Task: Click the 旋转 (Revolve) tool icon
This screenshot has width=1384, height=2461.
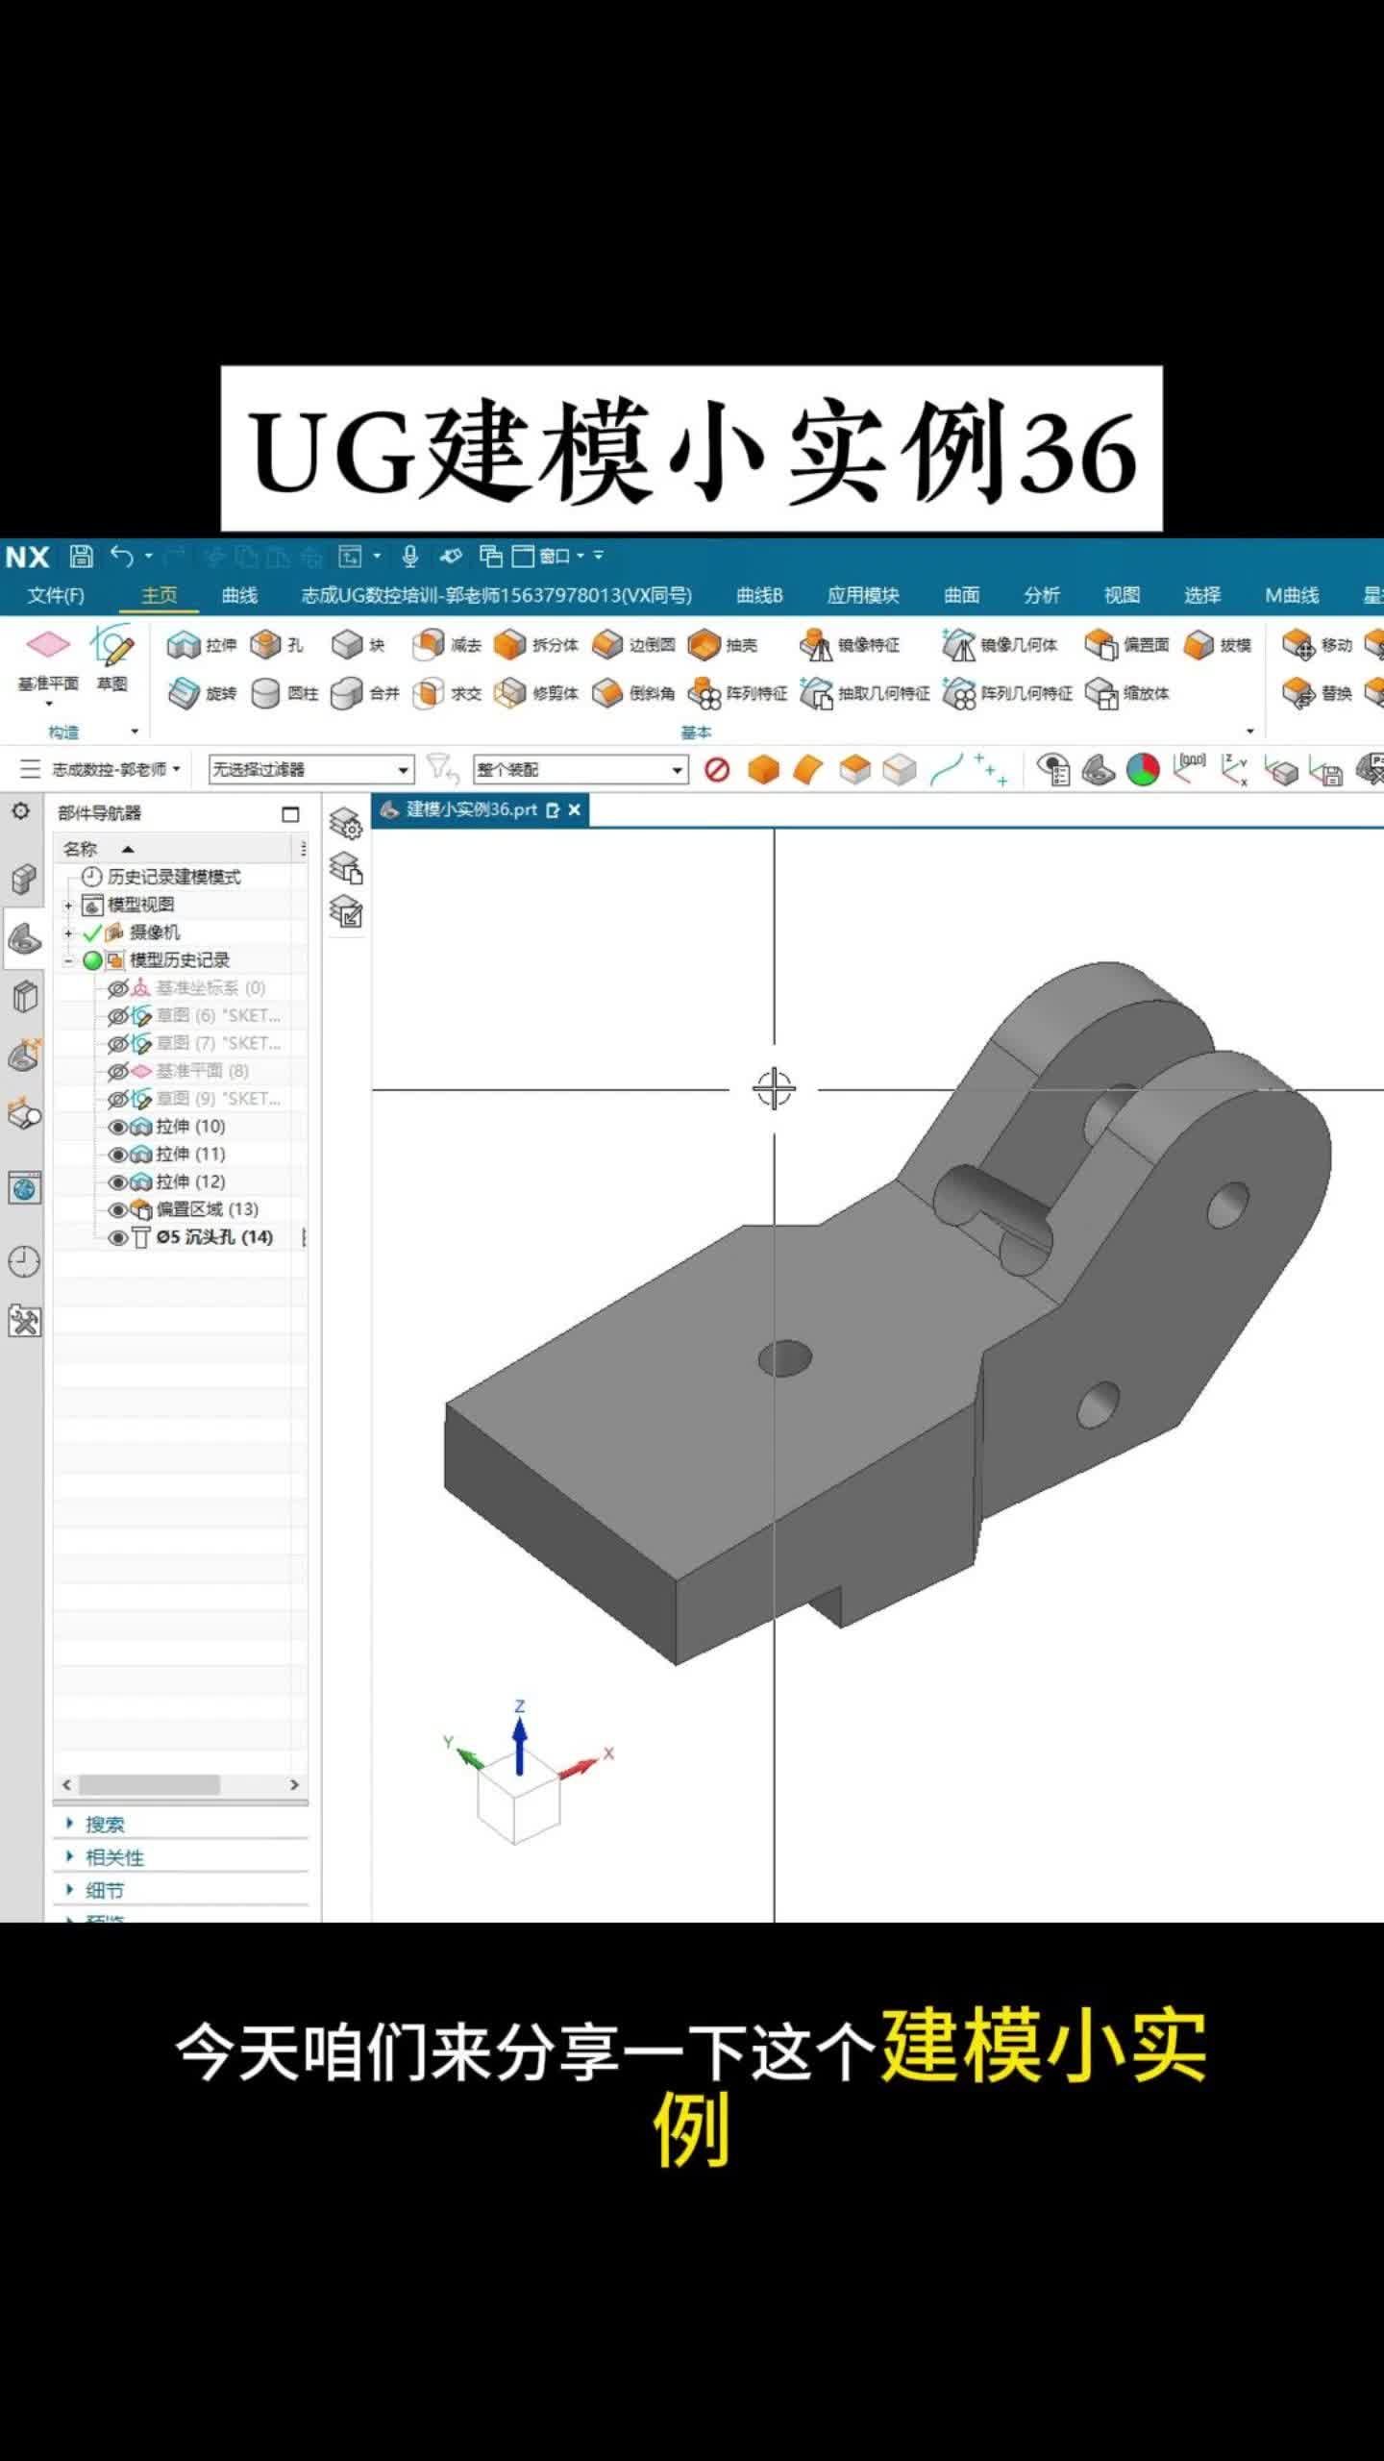Action: tap(184, 693)
